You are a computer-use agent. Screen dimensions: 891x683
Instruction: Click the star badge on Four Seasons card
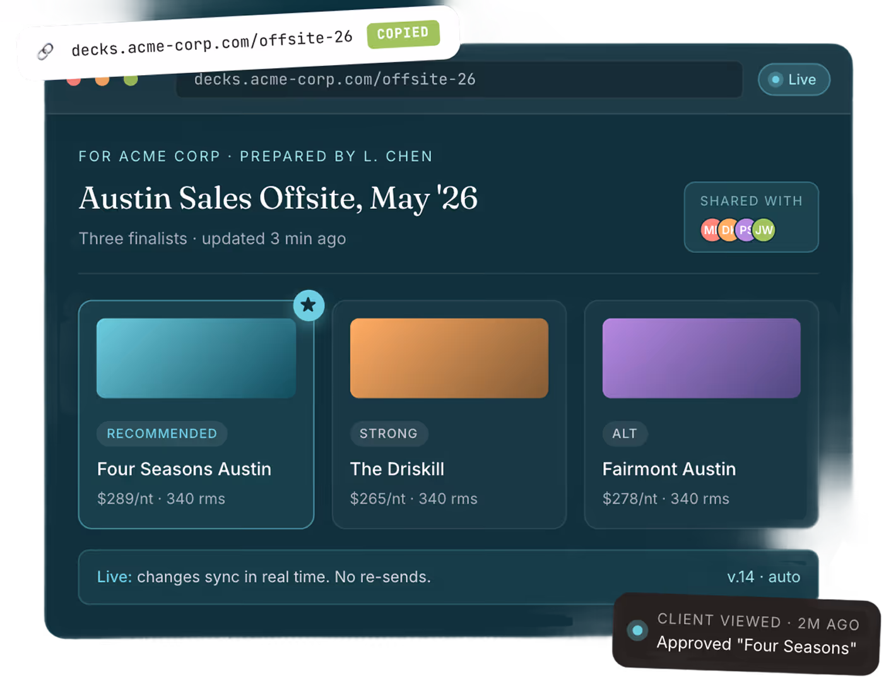309,306
